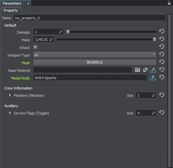The image size is (173, 168).
Task: Click the Base Material blue arrow icon
Action: pos(153,70)
